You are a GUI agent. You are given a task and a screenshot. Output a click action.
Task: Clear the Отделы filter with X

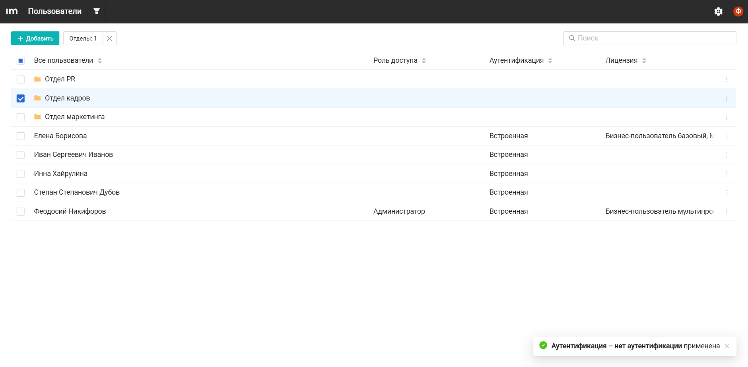(x=109, y=39)
